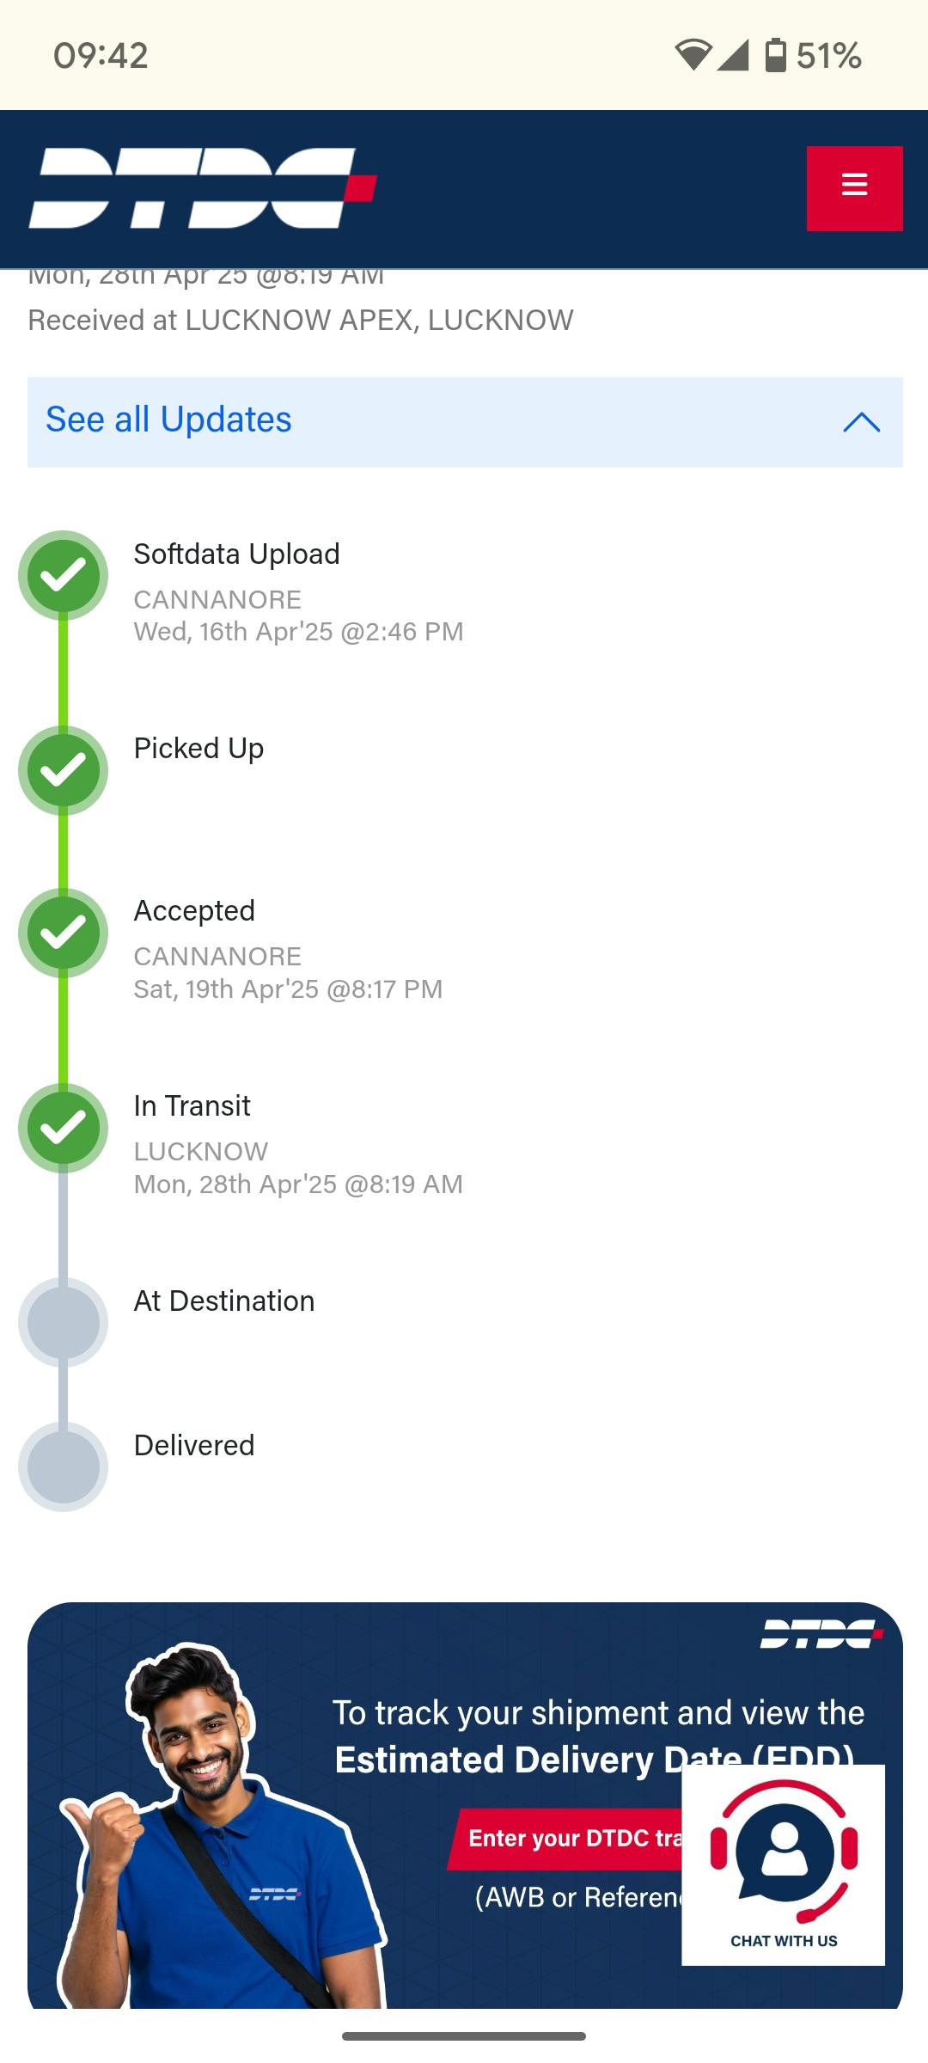Tap the Accepted step green checkmark
928x2063 pixels.
[x=64, y=933]
